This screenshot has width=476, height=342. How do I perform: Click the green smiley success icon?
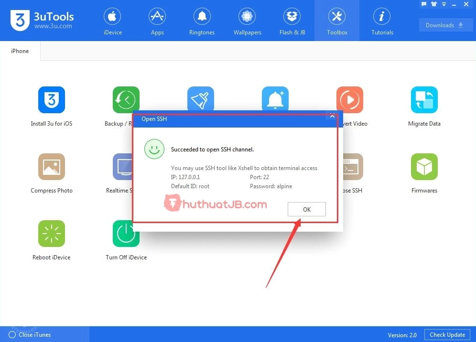tap(154, 149)
